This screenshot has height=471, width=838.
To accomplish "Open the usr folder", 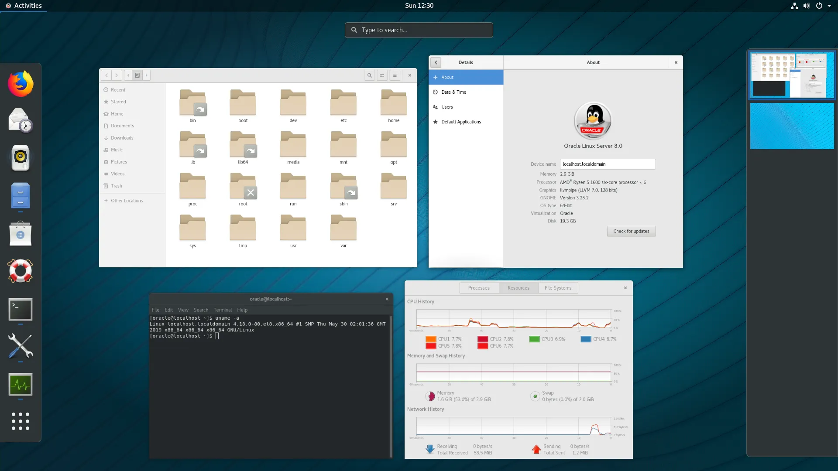I will click(293, 231).
